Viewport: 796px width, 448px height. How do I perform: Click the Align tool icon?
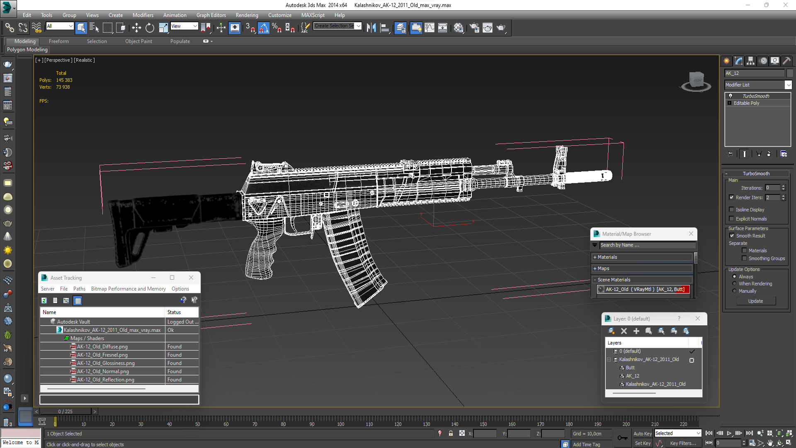385,28
